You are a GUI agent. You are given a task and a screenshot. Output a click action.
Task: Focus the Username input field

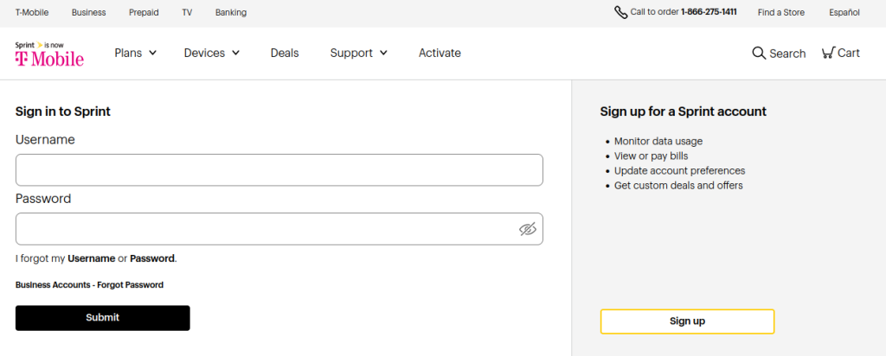click(x=279, y=170)
